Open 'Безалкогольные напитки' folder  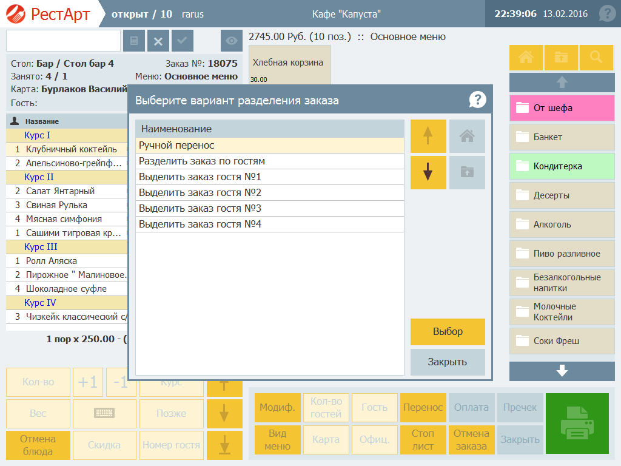(562, 283)
